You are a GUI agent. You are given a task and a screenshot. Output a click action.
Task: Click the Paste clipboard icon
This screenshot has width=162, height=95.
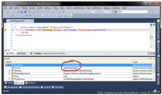tap(37, 12)
